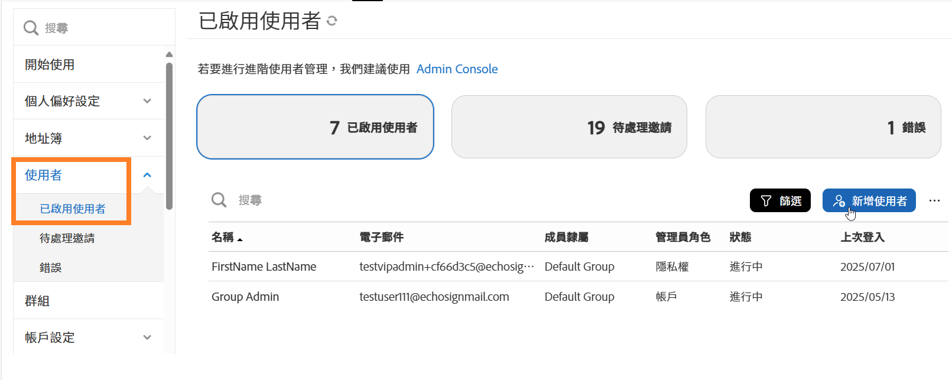
Task: Expand the 個人偏好設定 section
Action: coord(147,101)
